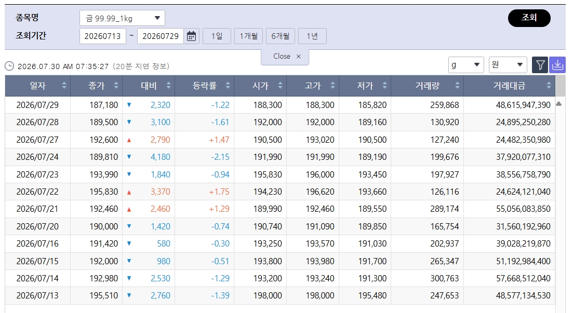Sort table by 고가 column arrows
Image resolution: width=573 pixels, height=313 pixels.
332,86
